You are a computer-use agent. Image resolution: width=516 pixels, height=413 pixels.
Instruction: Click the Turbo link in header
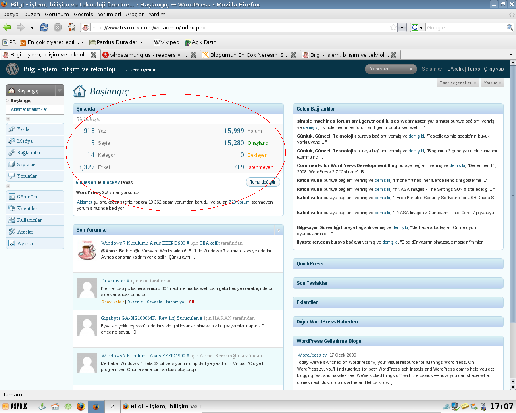pos(473,69)
